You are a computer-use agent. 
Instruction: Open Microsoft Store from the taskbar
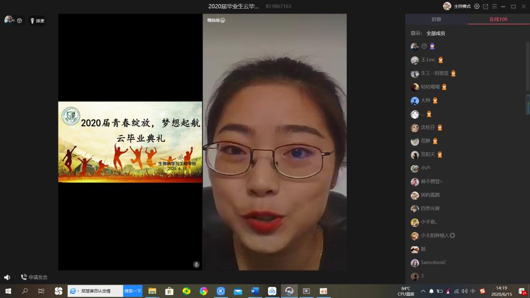(169, 291)
